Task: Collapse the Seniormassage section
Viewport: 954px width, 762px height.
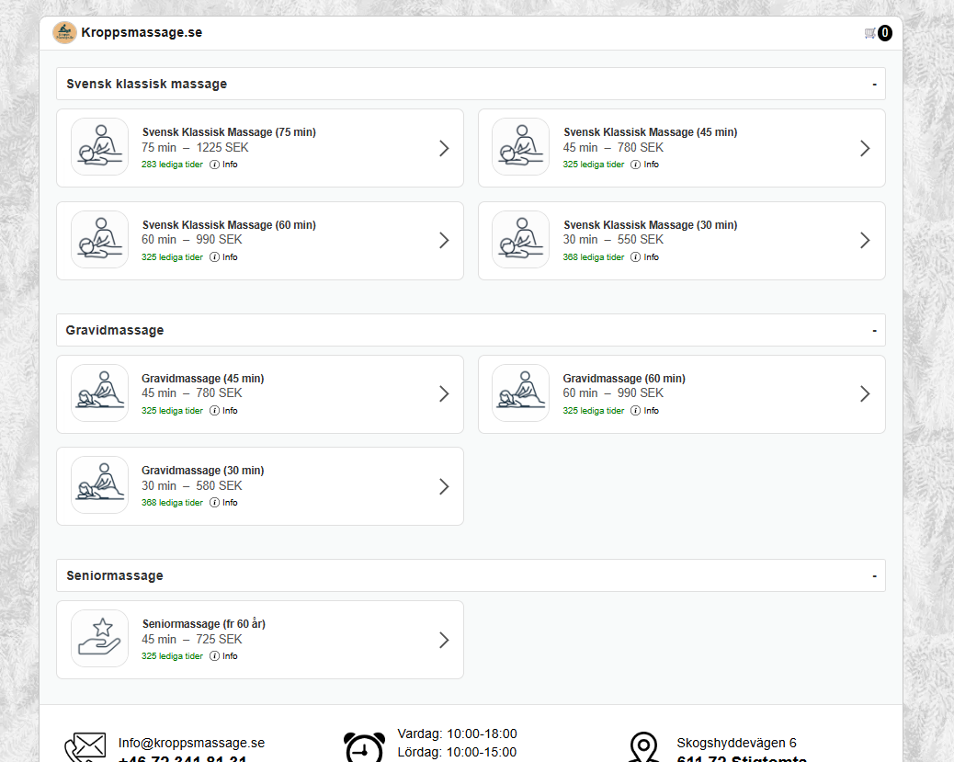Action: [873, 574]
